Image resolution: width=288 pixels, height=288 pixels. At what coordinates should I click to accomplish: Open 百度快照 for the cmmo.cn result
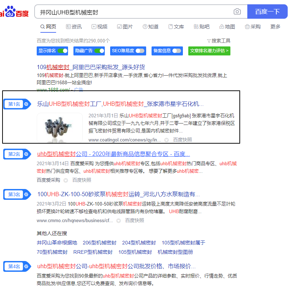134,220
